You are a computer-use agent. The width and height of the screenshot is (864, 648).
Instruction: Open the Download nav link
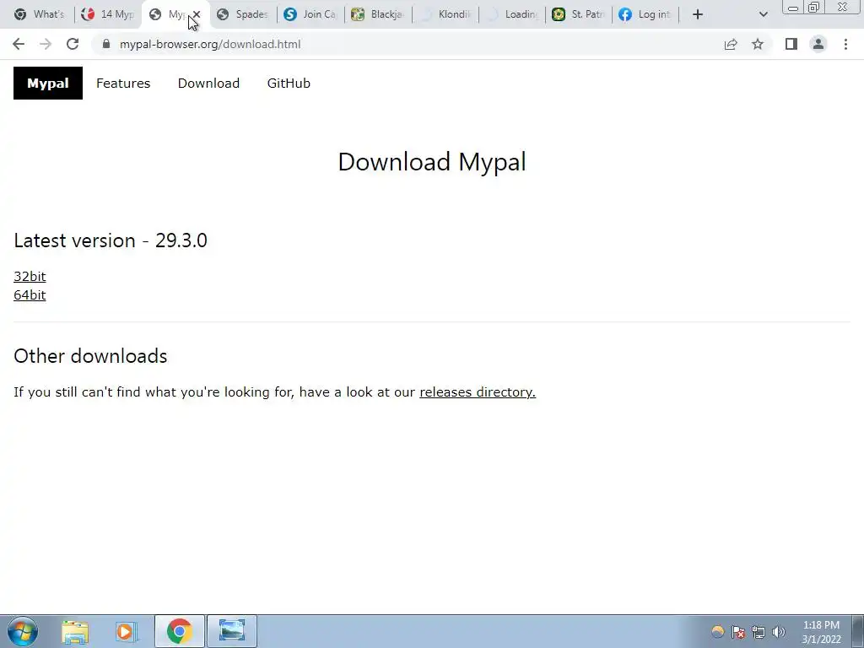[x=209, y=84]
